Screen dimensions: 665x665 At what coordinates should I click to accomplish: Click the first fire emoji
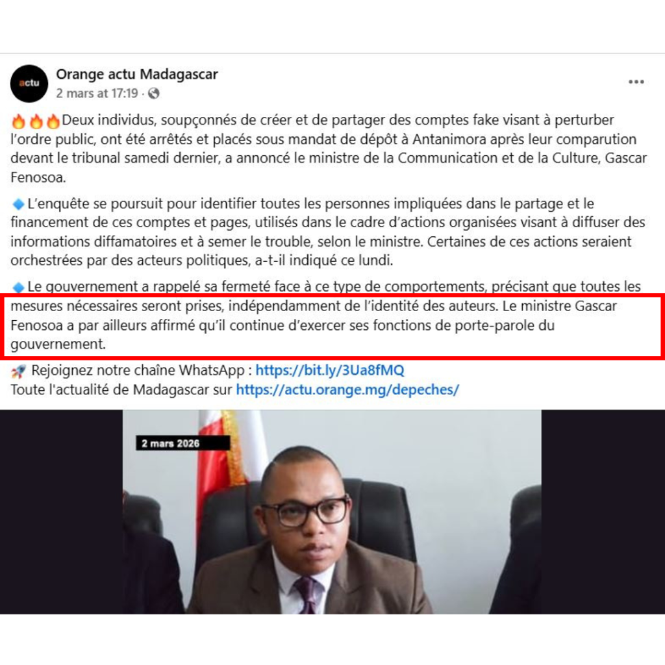point(18,121)
